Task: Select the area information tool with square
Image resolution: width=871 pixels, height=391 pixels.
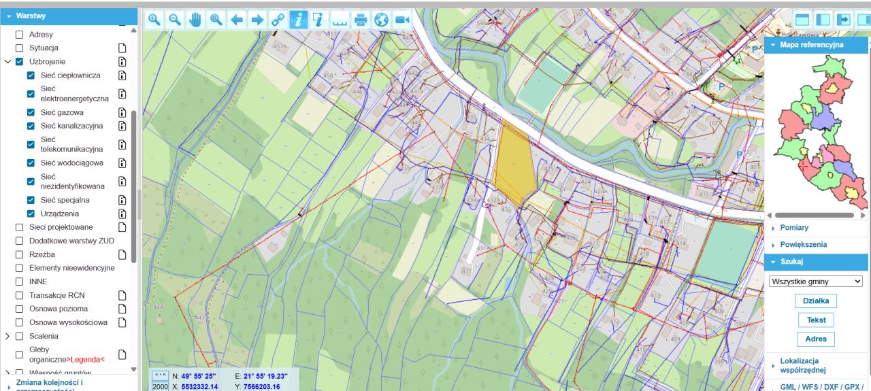Action: (318, 20)
